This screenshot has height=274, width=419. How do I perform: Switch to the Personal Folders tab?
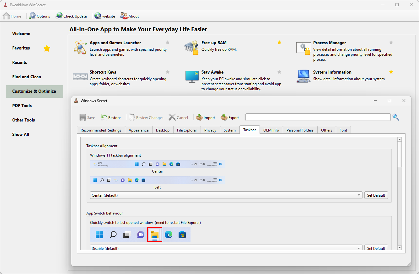pos(300,130)
